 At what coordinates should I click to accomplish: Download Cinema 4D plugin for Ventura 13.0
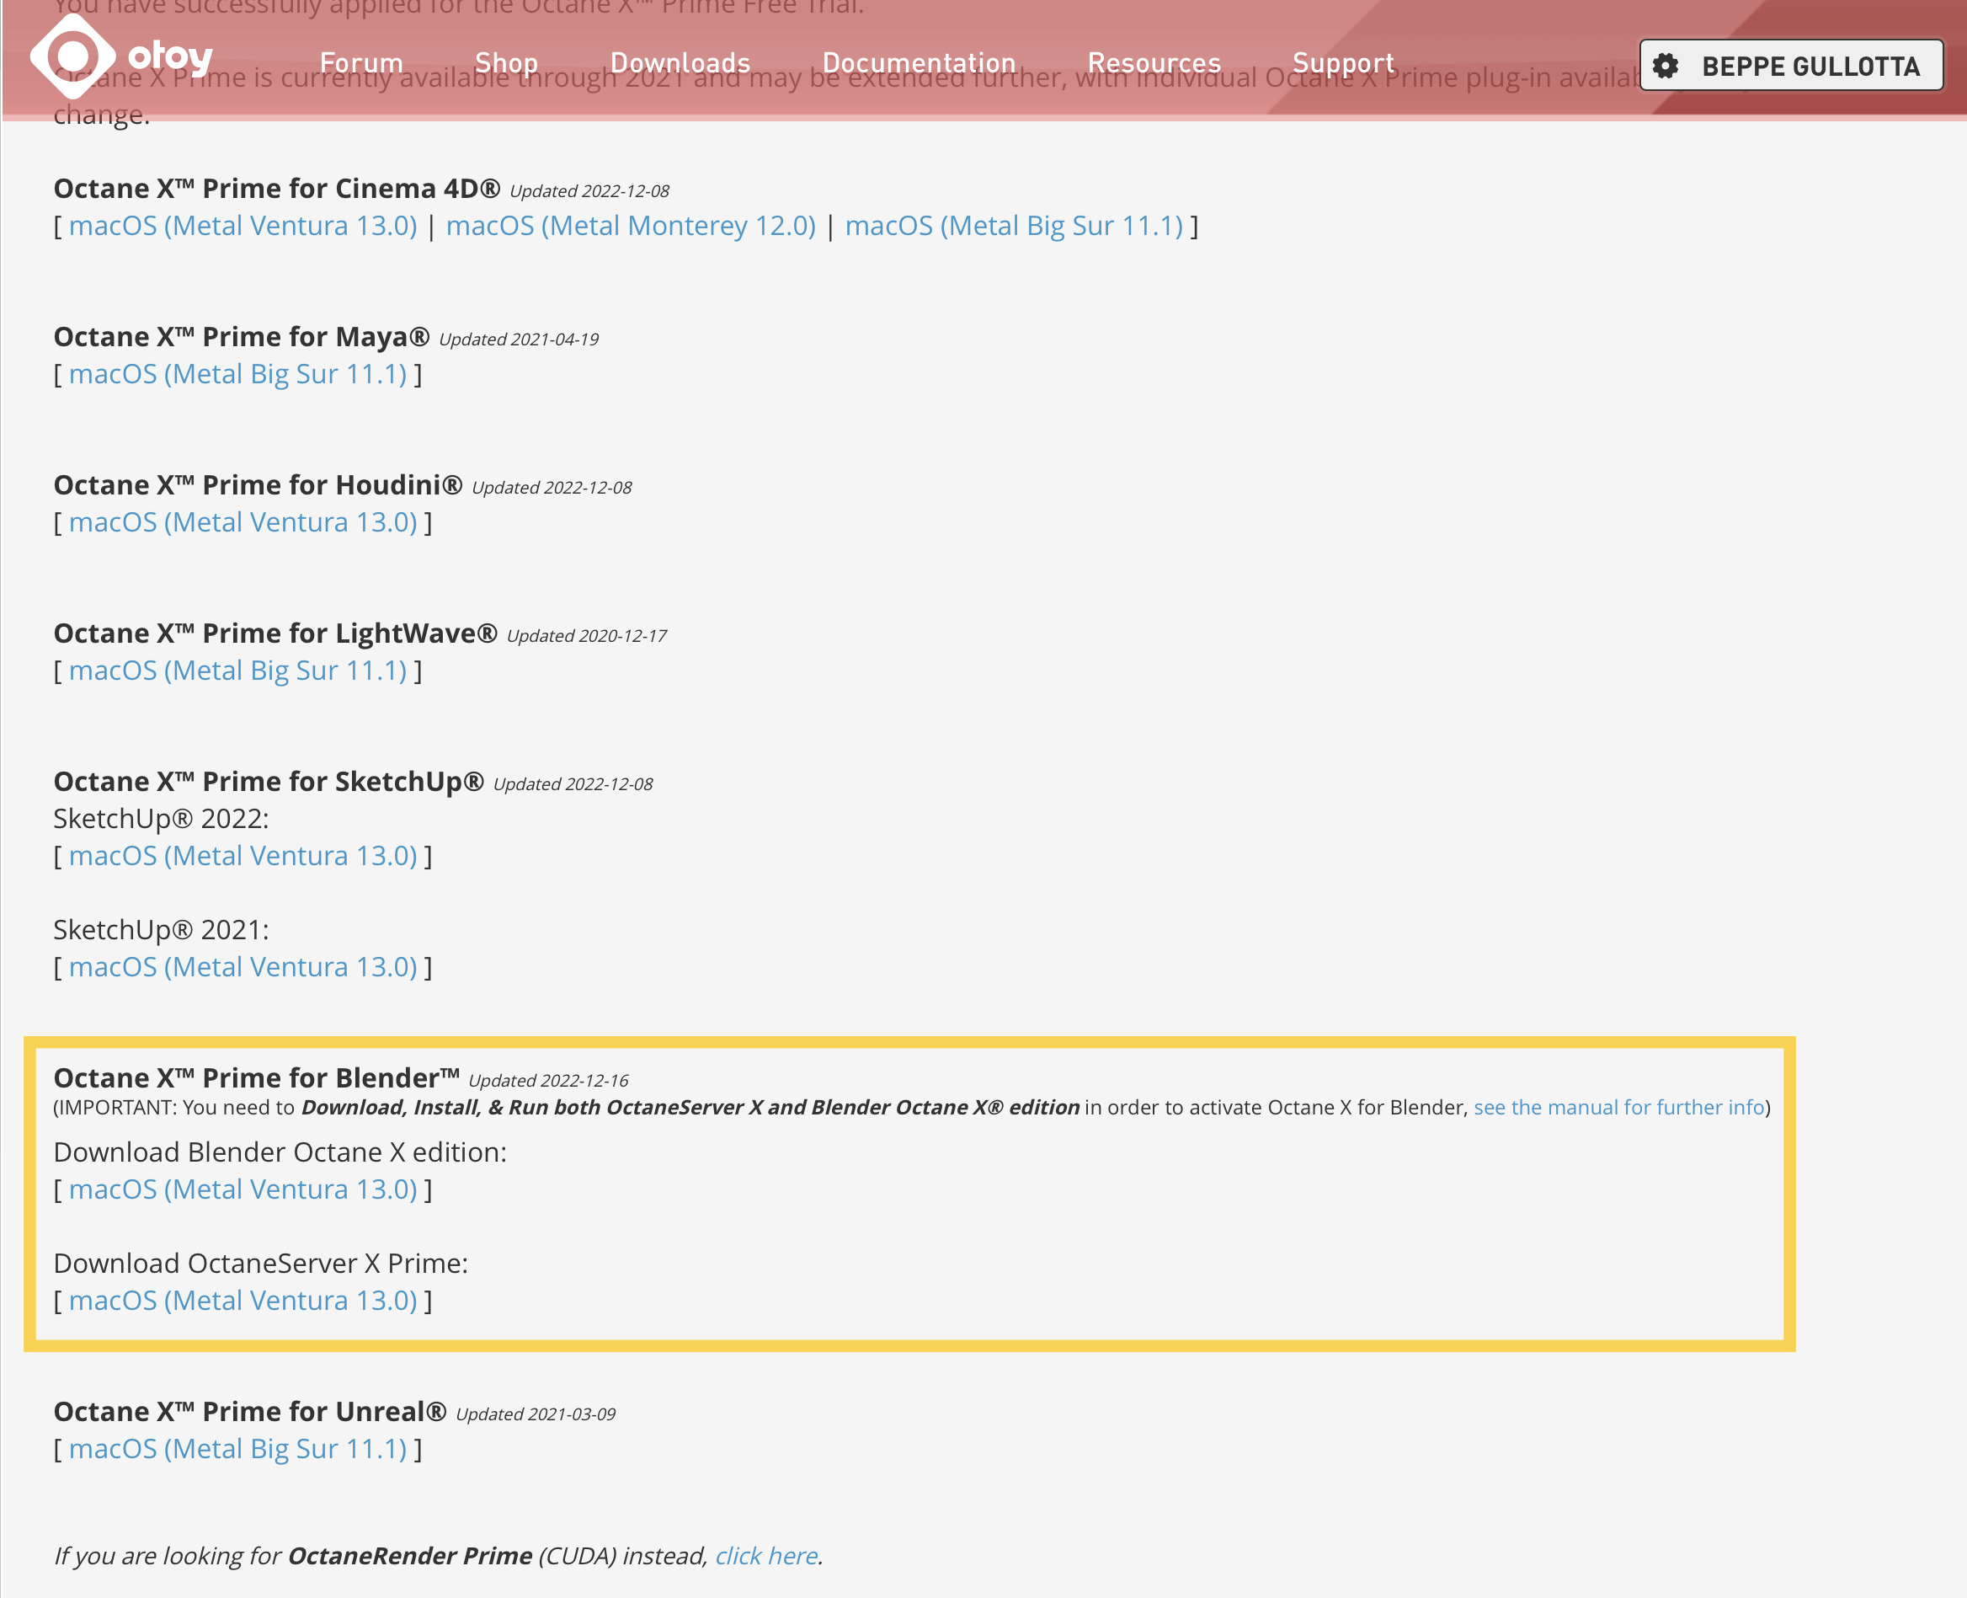click(243, 226)
